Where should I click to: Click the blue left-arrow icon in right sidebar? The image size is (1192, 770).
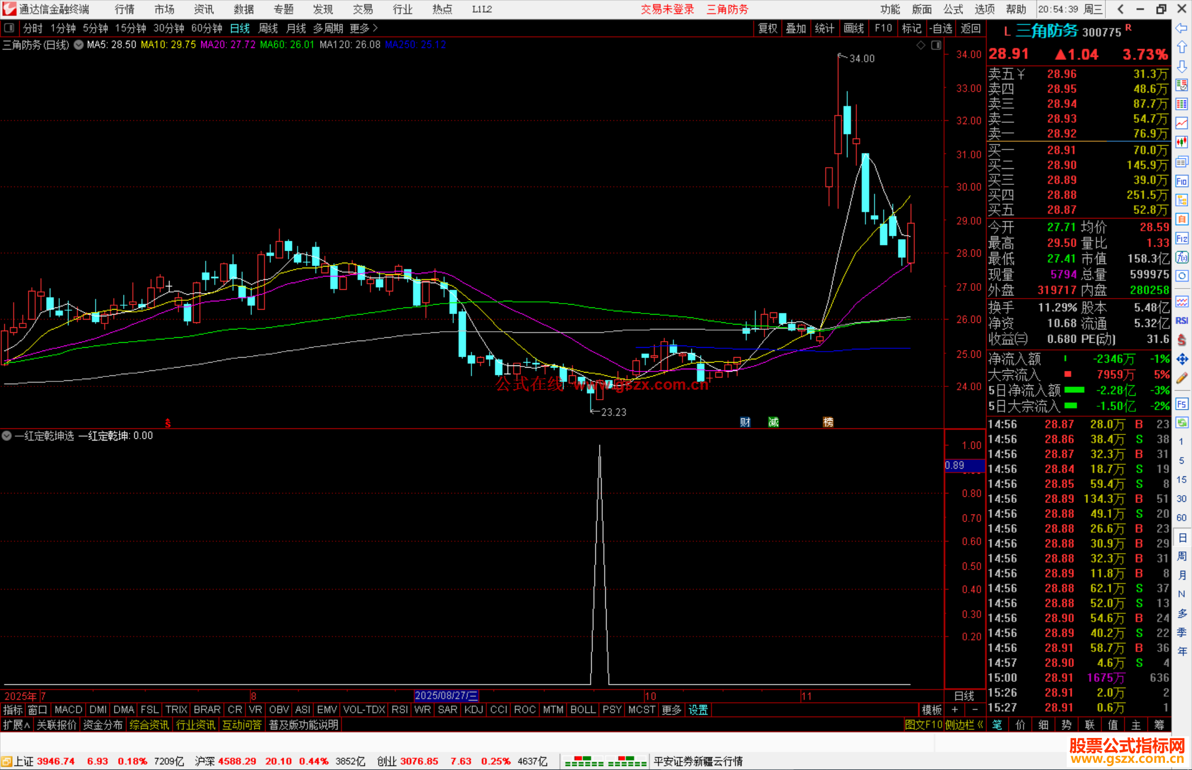pyautogui.click(x=1182, y=28)
